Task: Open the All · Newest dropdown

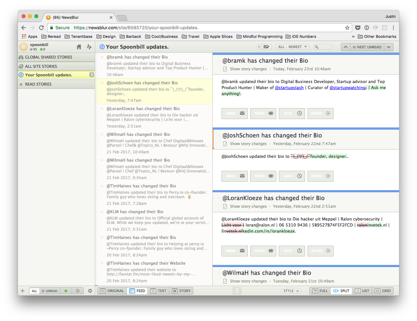Action: (293, 47)
